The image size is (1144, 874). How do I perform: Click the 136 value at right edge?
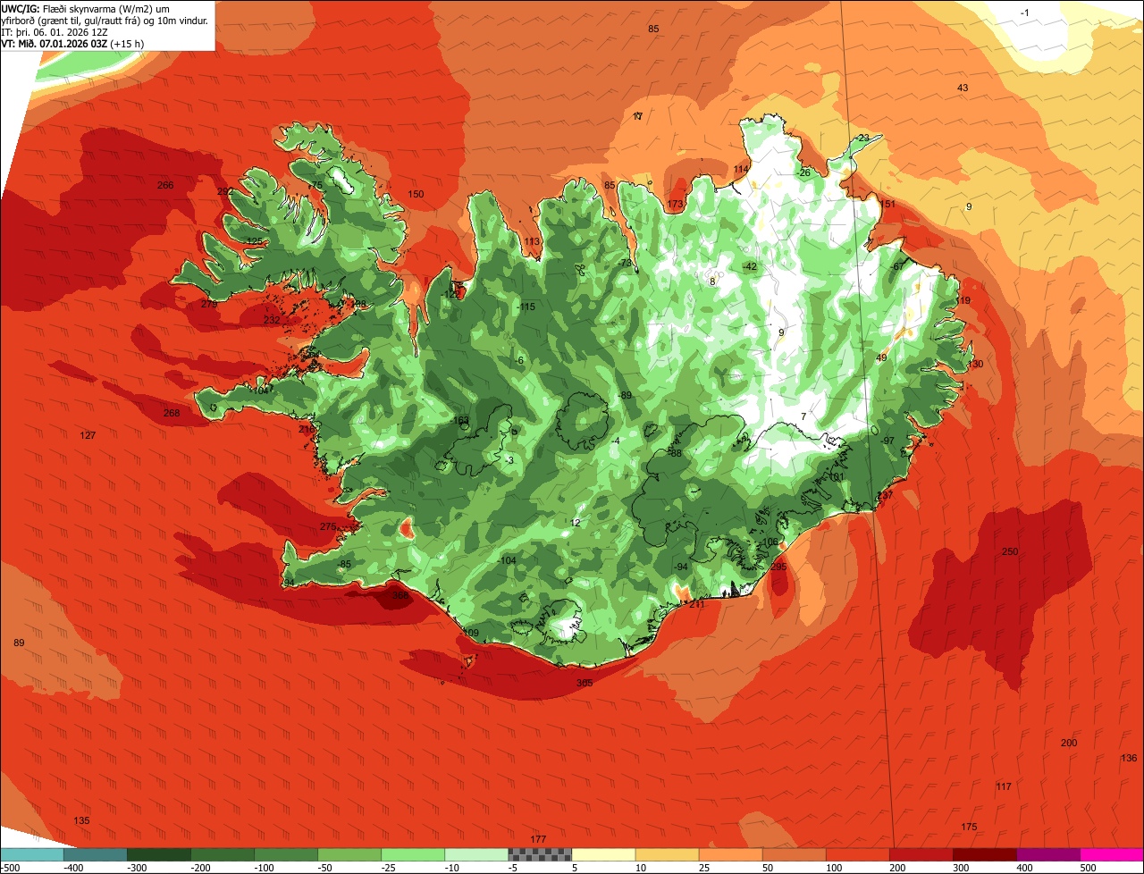click(1129, 758)
